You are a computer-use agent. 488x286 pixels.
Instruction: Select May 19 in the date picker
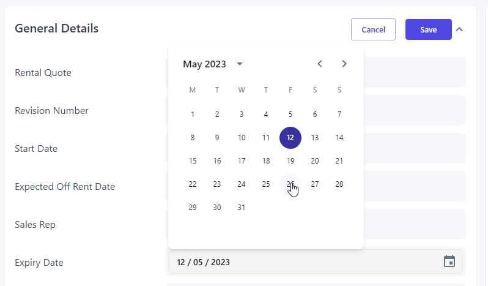pyautogui.click(x=290, y=161)
